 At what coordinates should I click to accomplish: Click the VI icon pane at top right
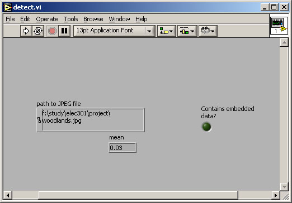[279, 26]
